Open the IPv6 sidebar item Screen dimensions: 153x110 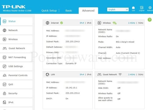[16, 102]
